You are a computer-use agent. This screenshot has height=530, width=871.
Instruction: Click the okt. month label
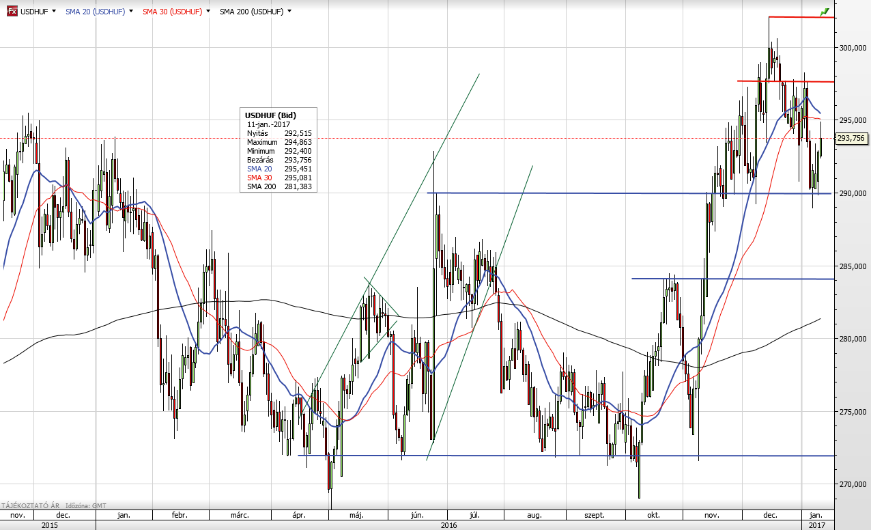[655, 515]
